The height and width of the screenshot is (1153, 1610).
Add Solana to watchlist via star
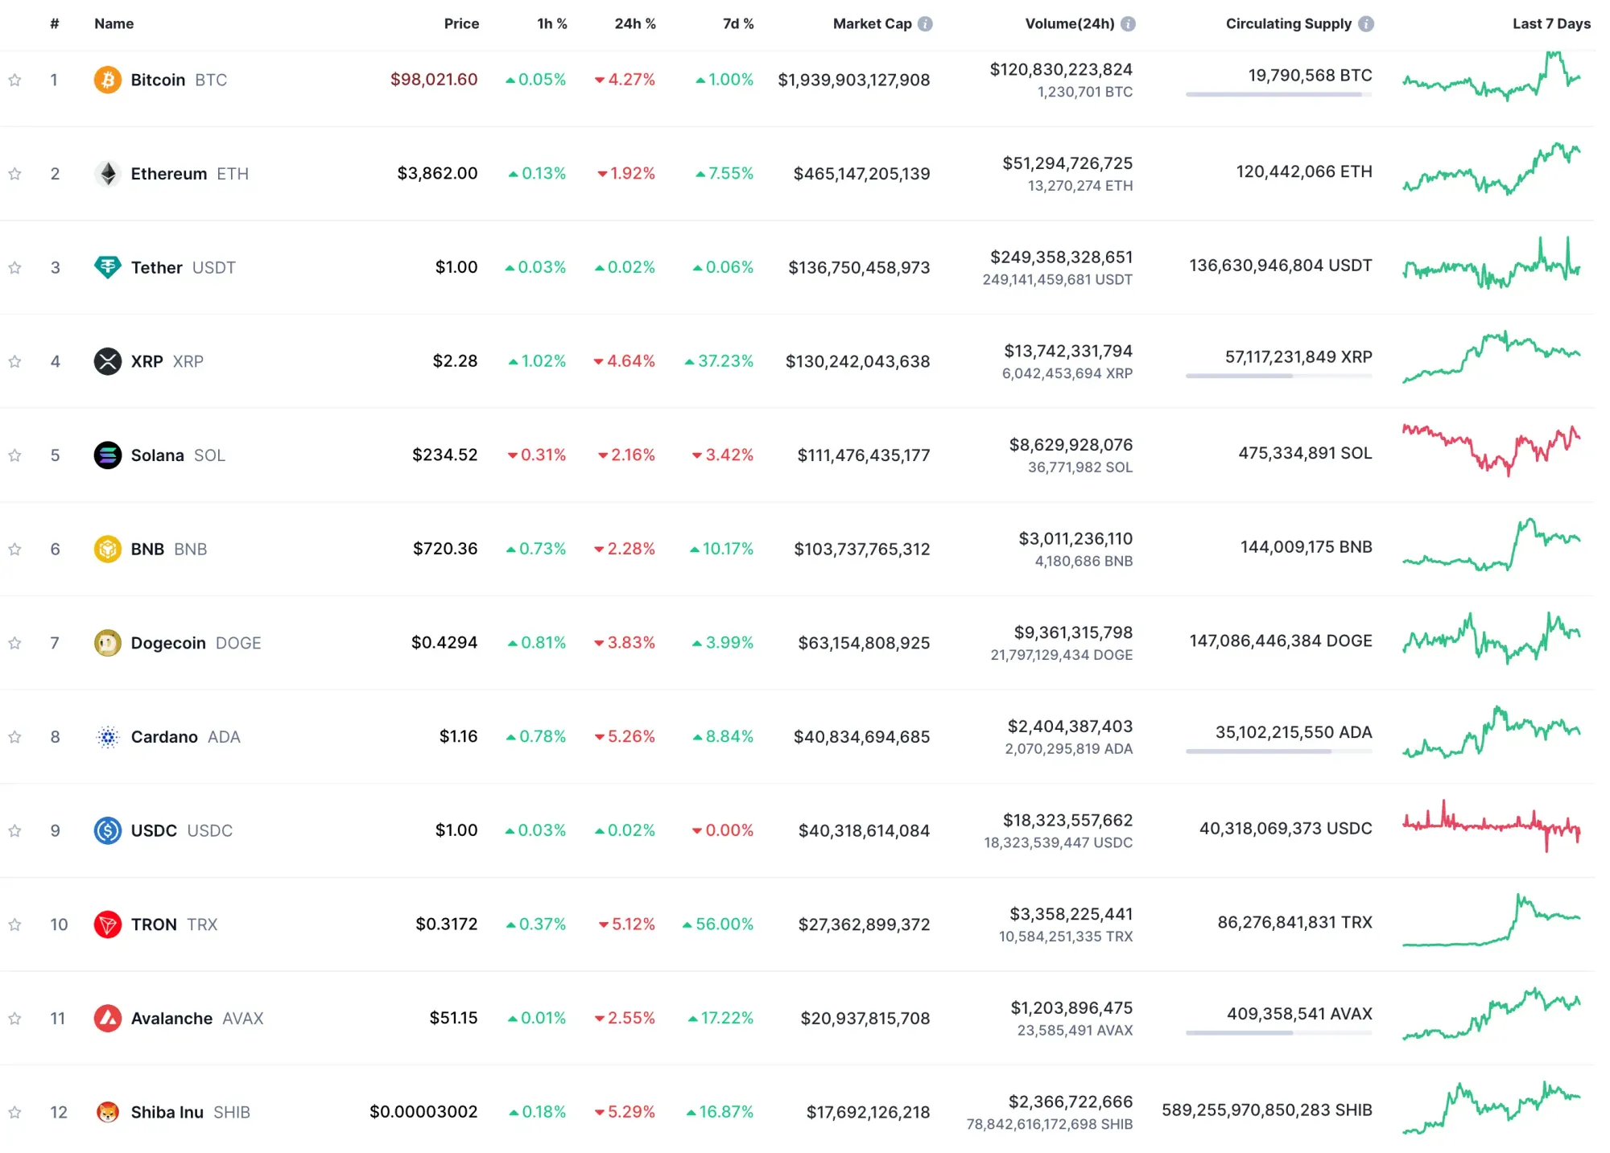pos(14,455)
